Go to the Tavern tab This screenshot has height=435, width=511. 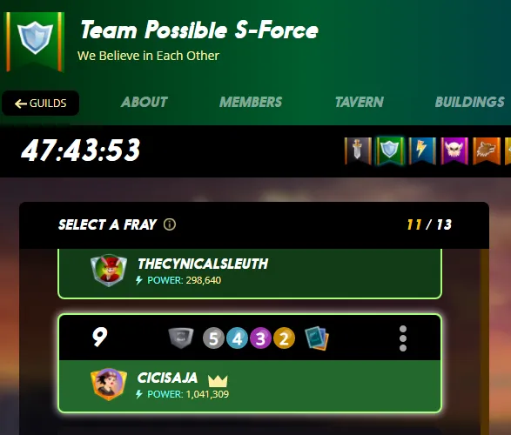point(360,102)
